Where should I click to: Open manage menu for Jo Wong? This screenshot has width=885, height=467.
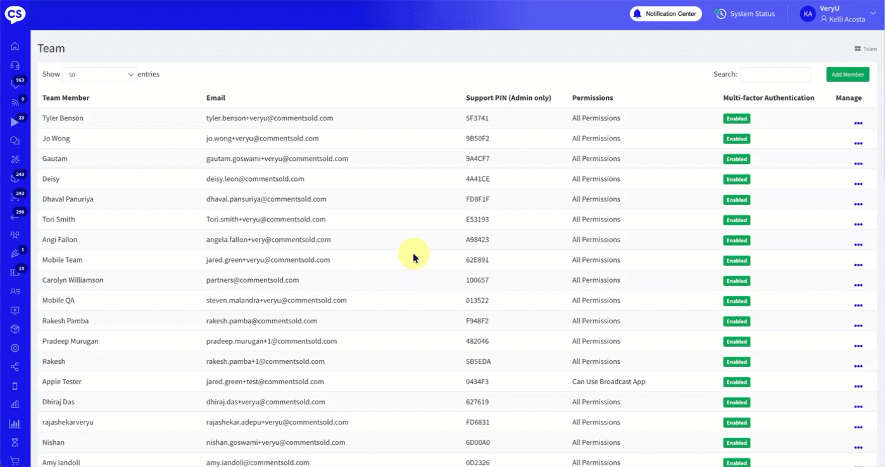(858, 144)
